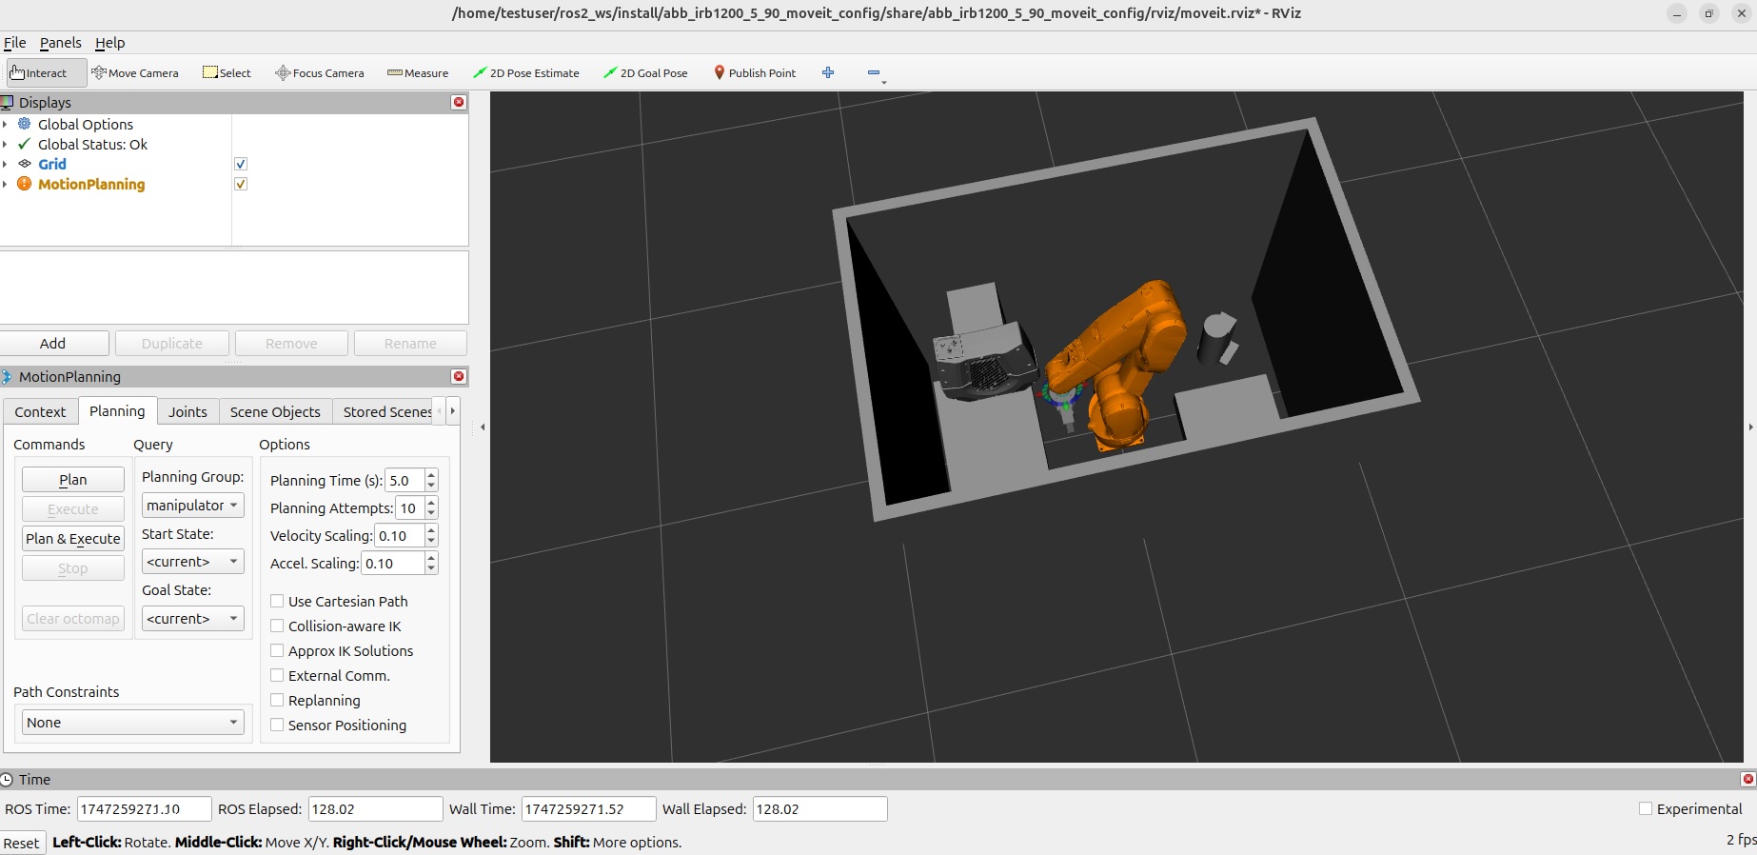
Task: Collapse the left side panel handle
Action: click(483, 427)
